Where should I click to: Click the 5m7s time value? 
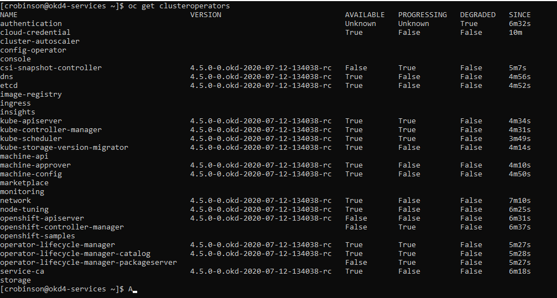(x=518, y=68)
